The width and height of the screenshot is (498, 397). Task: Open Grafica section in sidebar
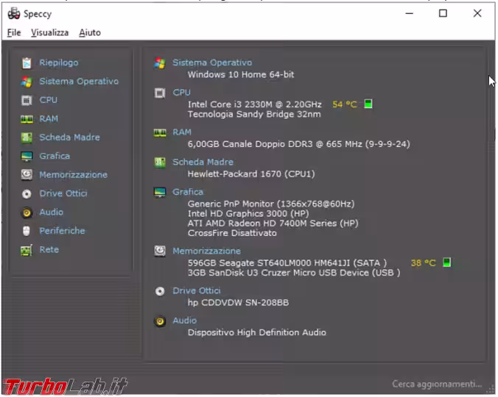point(55,156)
